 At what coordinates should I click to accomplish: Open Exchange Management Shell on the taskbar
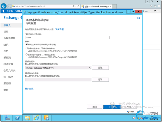click(x=47, y=118)
